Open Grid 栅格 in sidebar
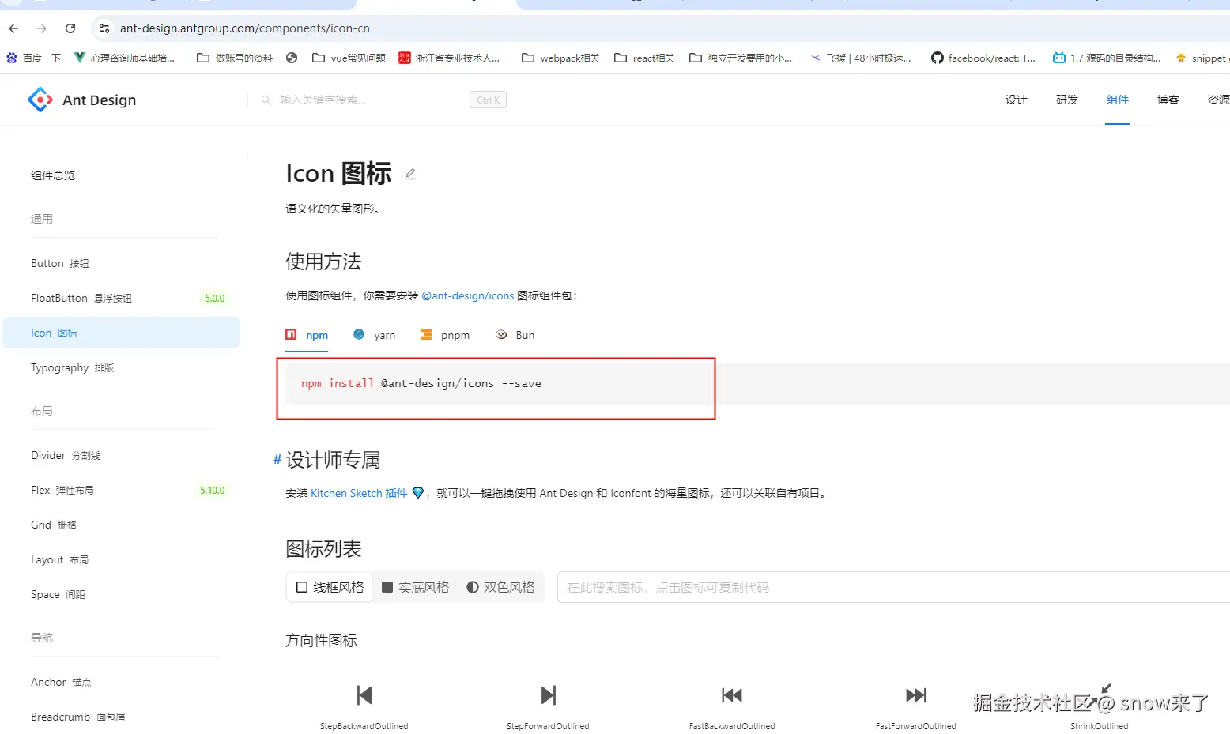 pos(122,525)
